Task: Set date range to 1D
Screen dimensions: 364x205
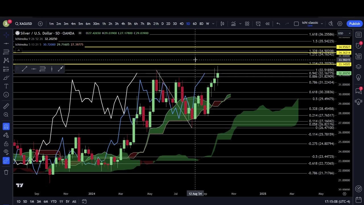Action: (x=18, y=202)
